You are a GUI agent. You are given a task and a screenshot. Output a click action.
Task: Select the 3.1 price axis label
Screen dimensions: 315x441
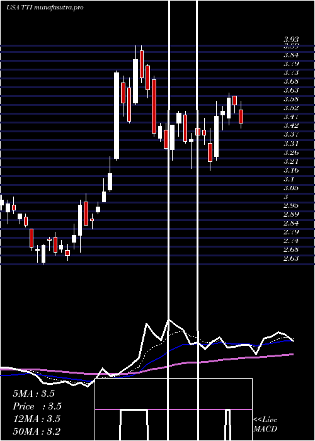(x=289, y=179)
